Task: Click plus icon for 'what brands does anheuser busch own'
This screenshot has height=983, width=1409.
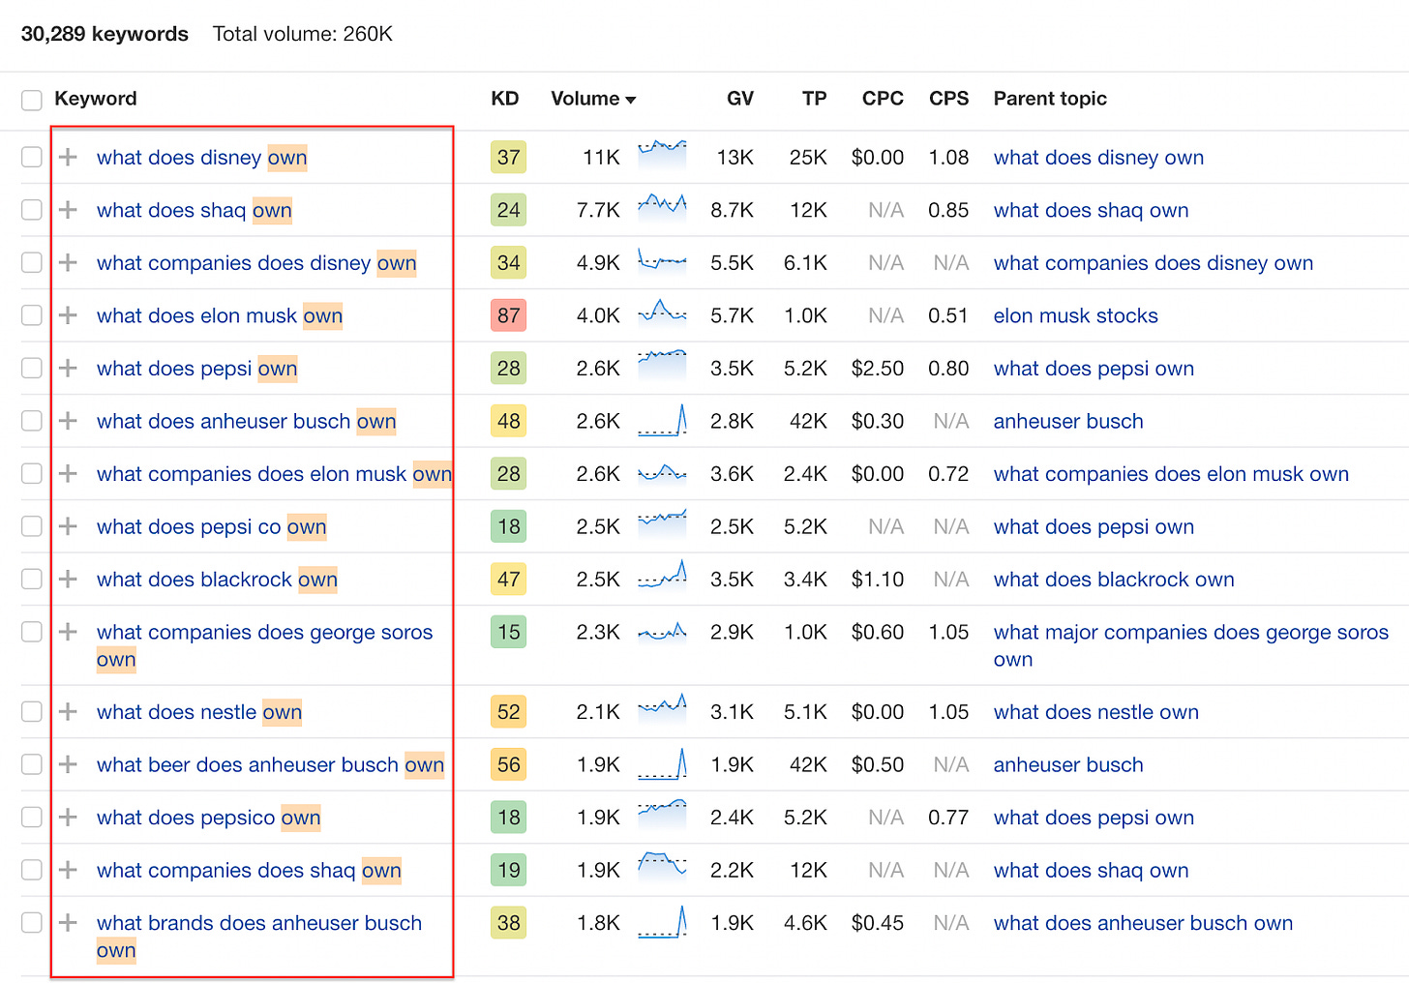Action: coord(68,922)
